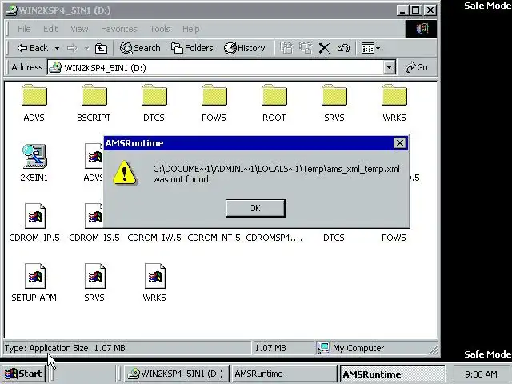Screen dimensions: 512x384
Task: Open the Start menu
Action: (23, 374)
